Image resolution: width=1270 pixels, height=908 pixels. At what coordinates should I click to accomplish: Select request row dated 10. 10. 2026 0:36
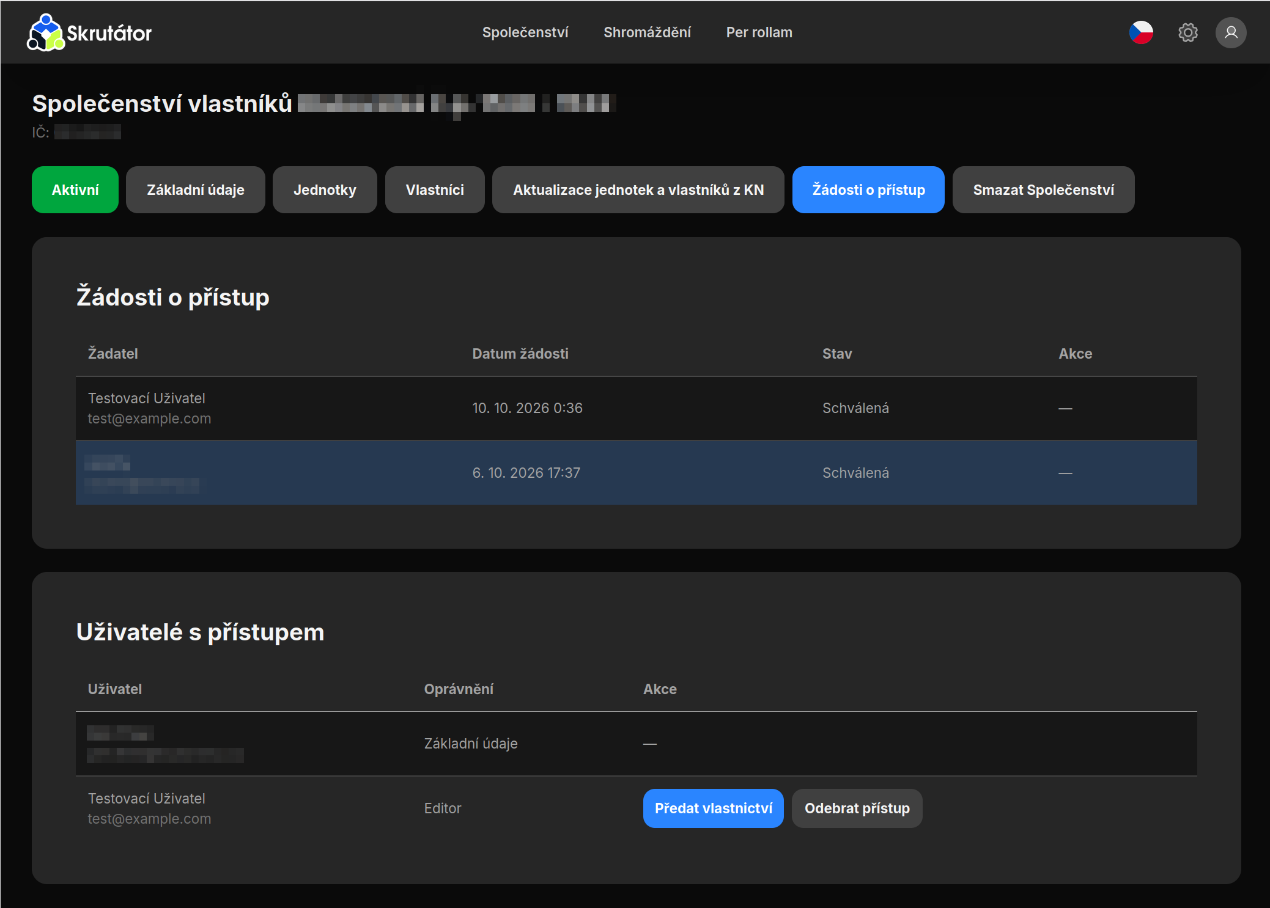point(636,408)
